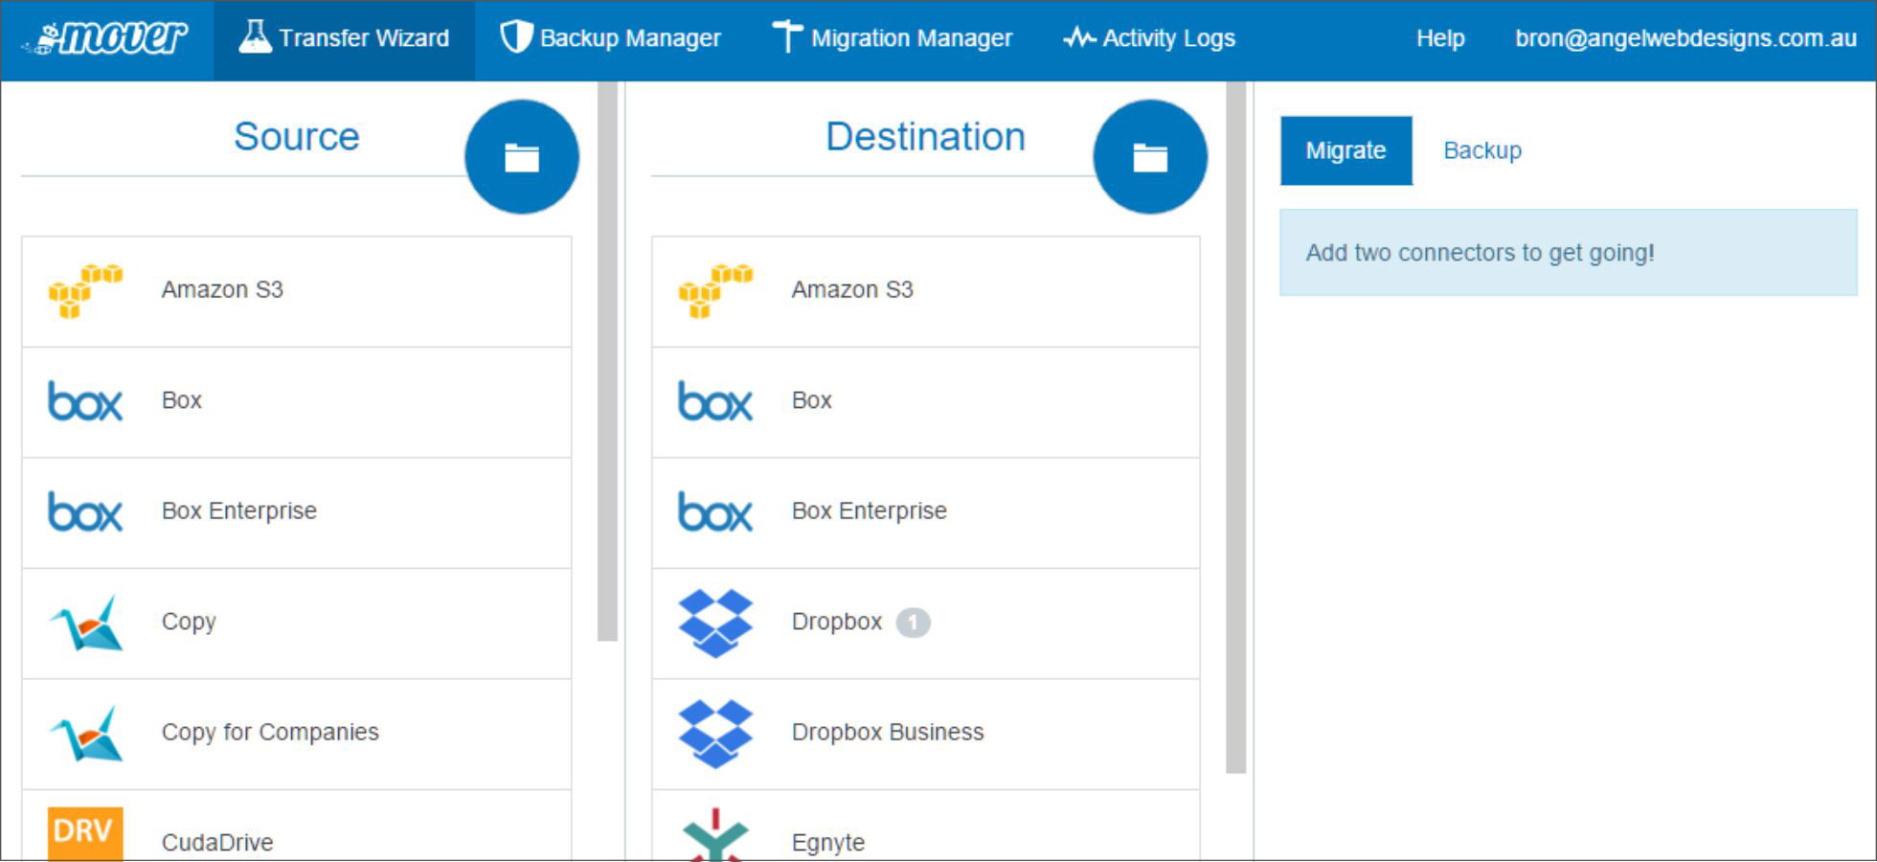The height and width of the screenshot is (862, 1877).
Task: Click the Dropbox icon in Destination
Action: pyautogui.click(x=715, y=623)
